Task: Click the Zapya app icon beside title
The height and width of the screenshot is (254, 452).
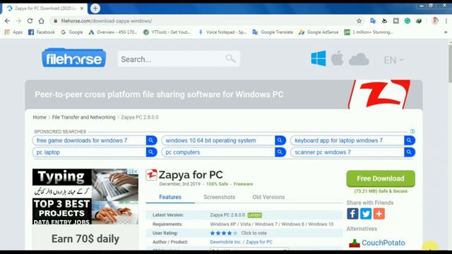Action: (x=151, y=175)
